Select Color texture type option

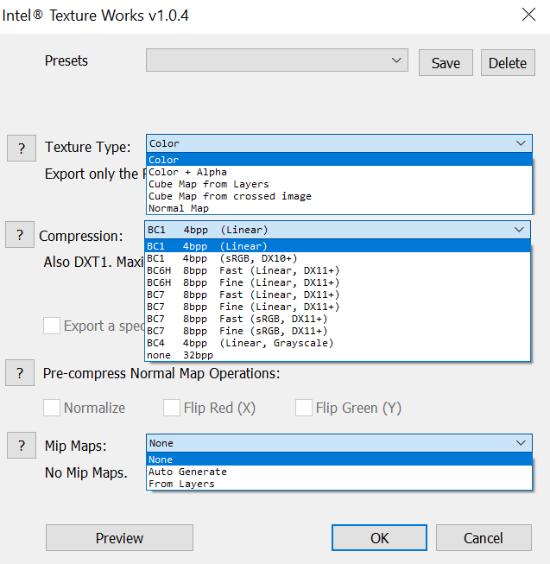coord(339,160)
